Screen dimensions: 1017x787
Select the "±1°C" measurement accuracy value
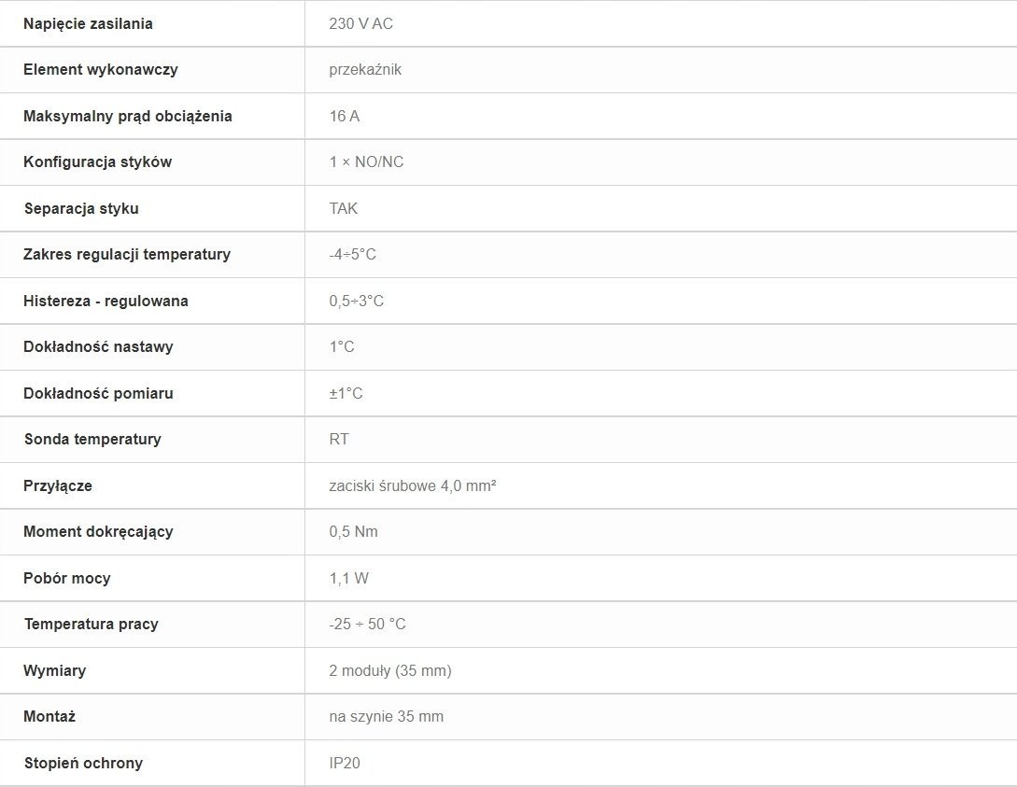point(346,393)
